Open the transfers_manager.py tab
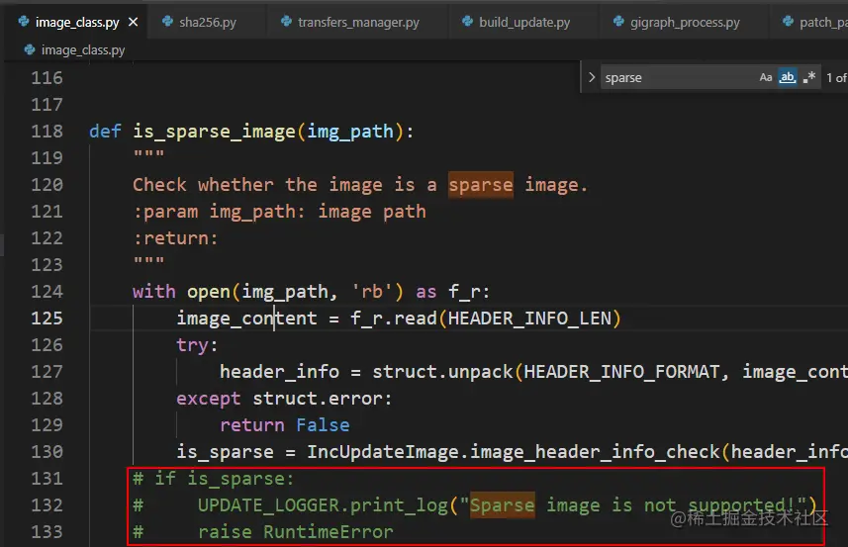This screenshot has height=547, width=848. pos(358,22)
